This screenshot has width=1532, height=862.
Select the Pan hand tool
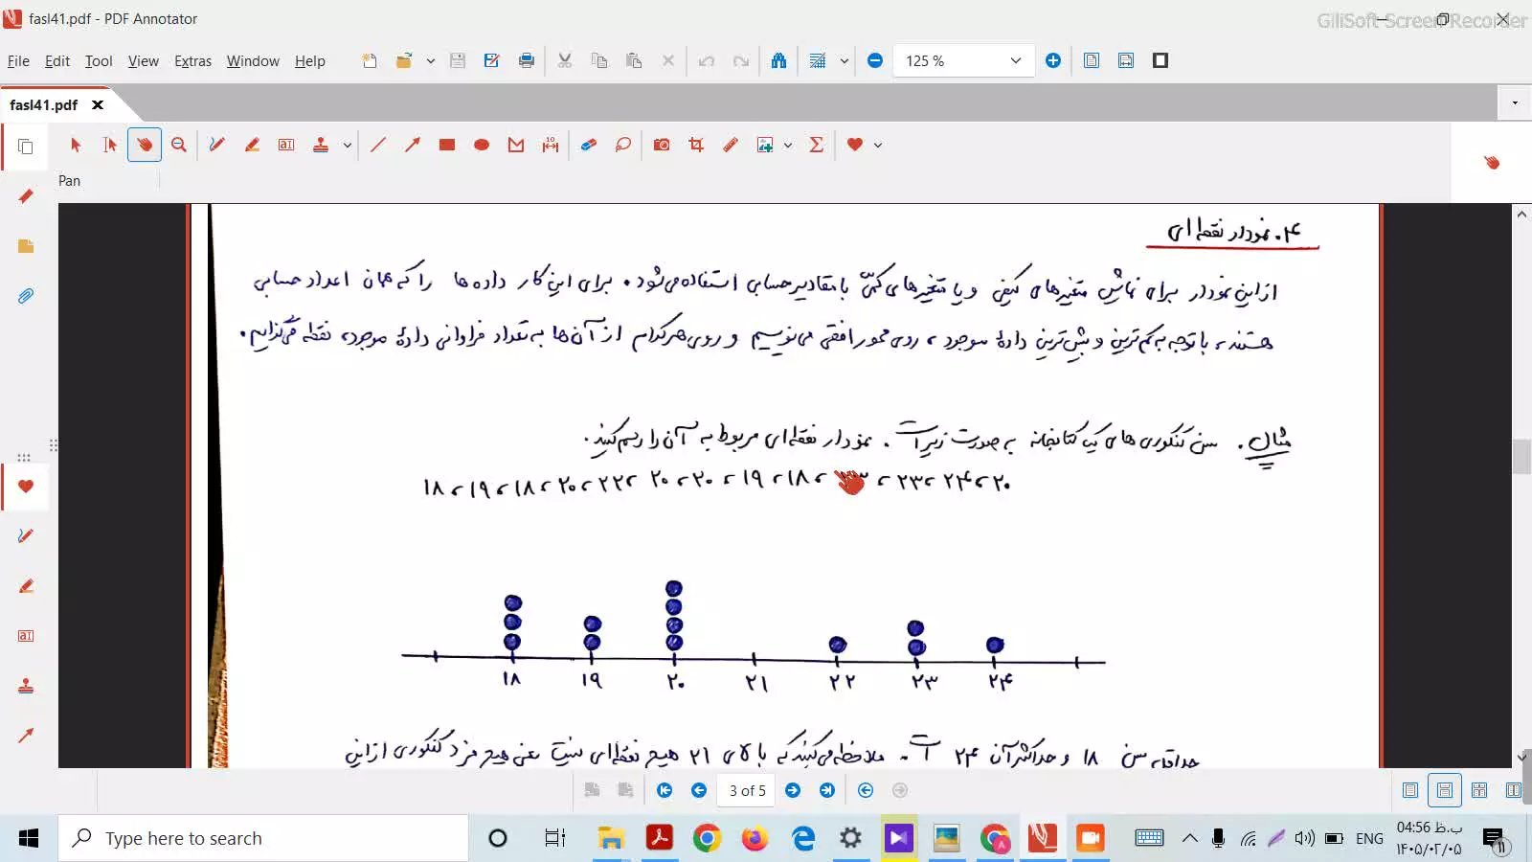[x=145, y=145]
